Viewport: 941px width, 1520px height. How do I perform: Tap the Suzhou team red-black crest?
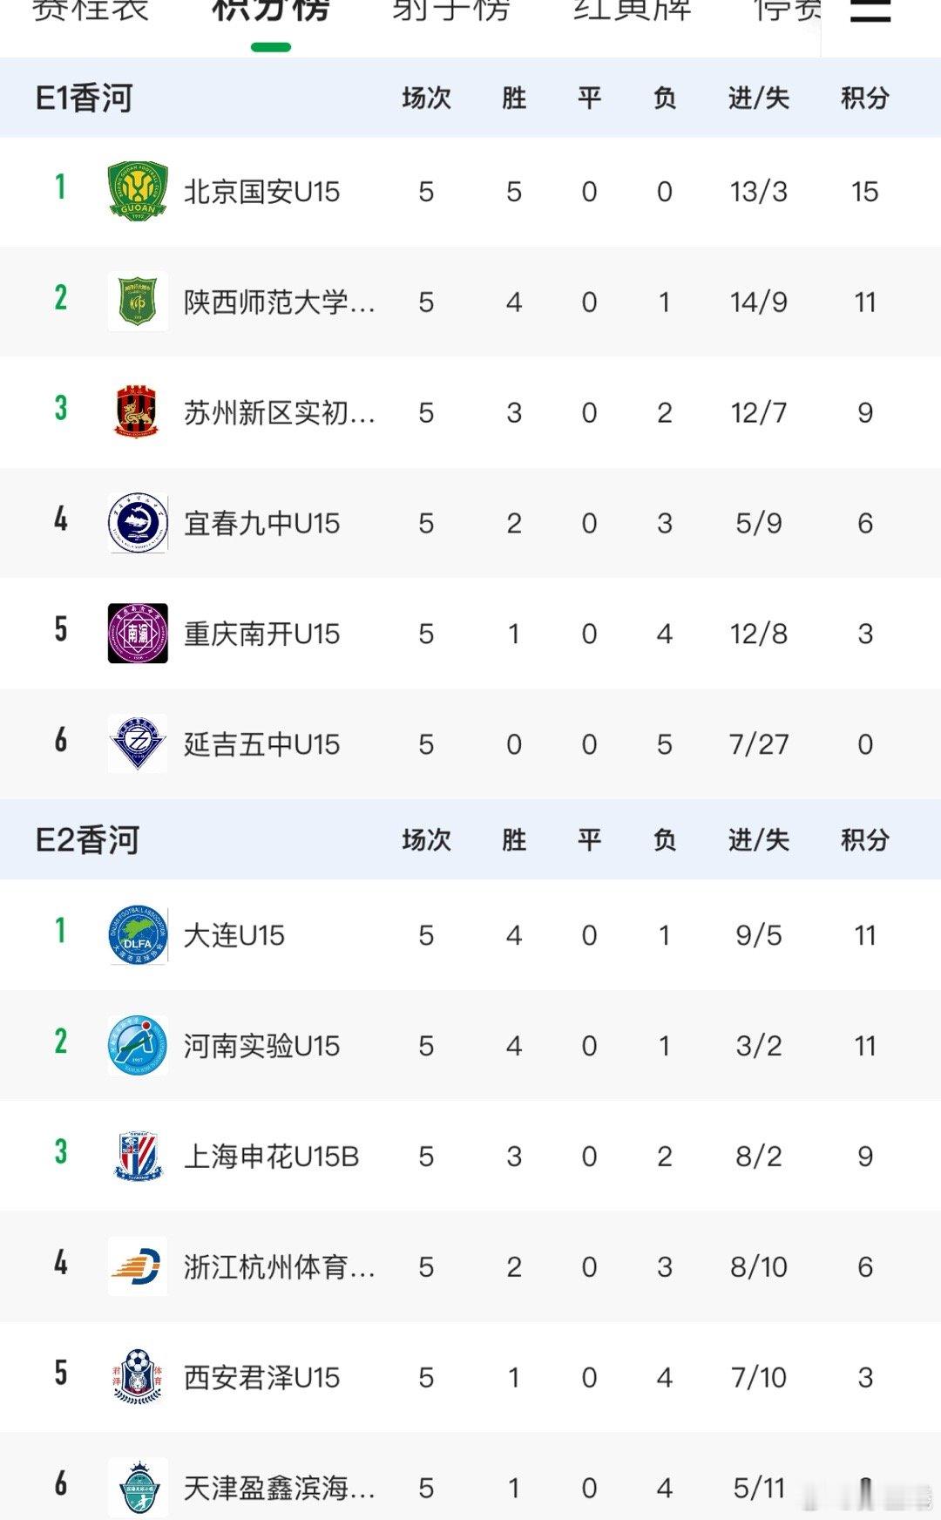click(138, 412)
